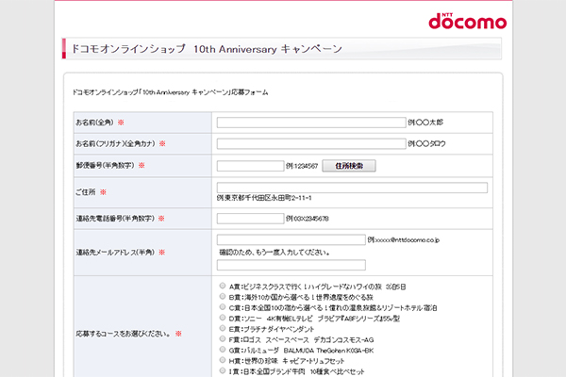566x377 pixels.
Task: Click example email xxxxx@nttdocomo.co.jp text
Action: [x=404, y=240]
